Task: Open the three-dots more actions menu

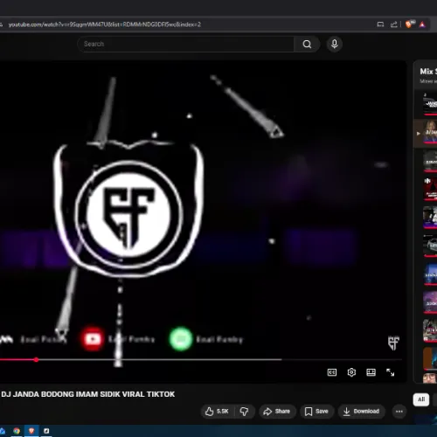Action: click(399, 412)
